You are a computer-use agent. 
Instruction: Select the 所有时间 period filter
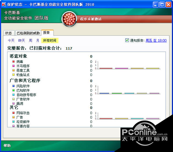[50, 40]
